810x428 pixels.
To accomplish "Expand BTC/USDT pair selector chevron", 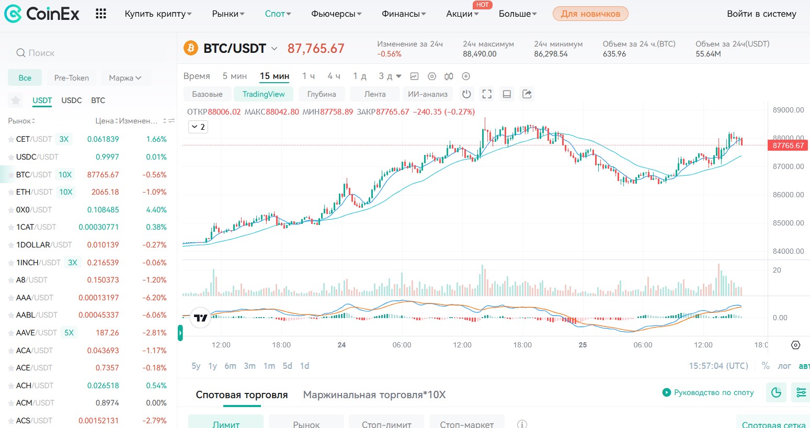I will (274, 49).
